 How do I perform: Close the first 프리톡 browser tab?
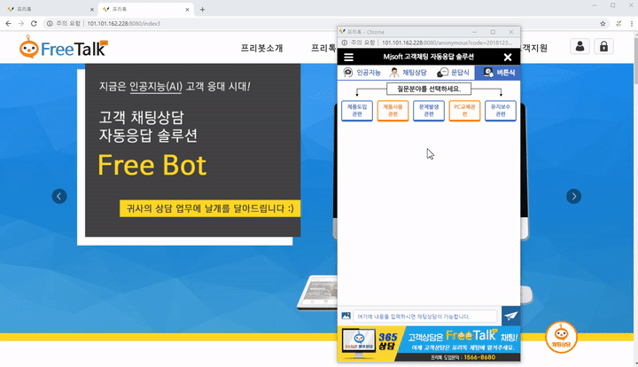pyautogui.click(x=91, y=10)
